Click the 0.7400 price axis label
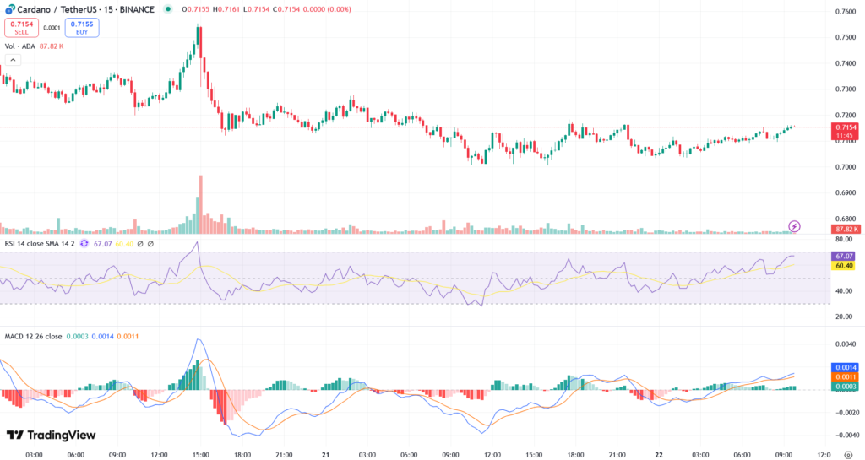This screenshot has height=460, width=865. 846,63
